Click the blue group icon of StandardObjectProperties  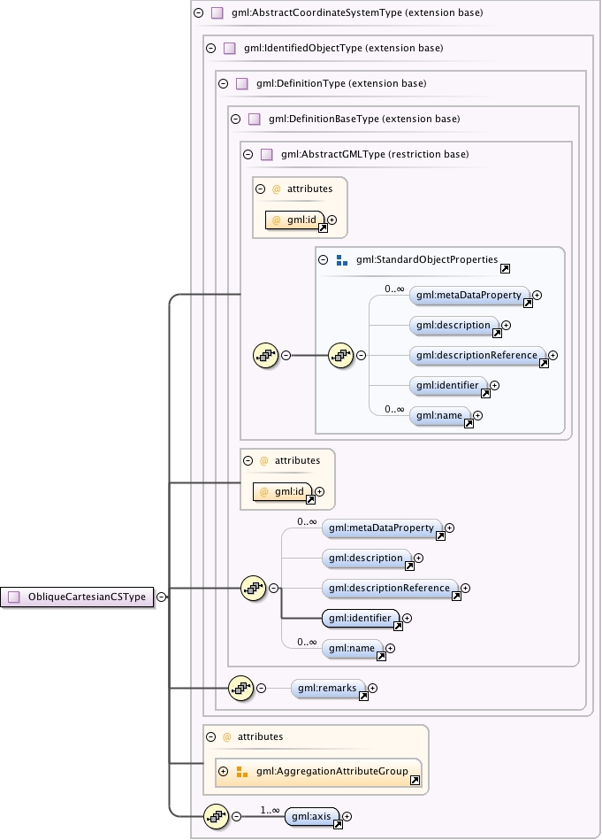pos(342,260)
